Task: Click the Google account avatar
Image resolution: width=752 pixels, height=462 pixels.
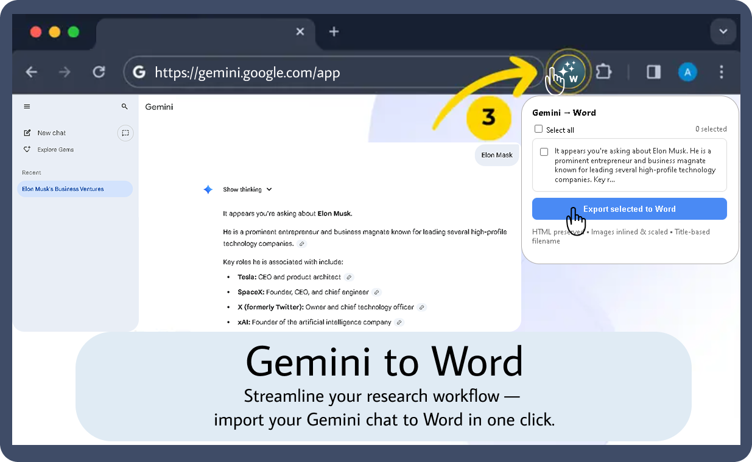Action: (687, 72)
